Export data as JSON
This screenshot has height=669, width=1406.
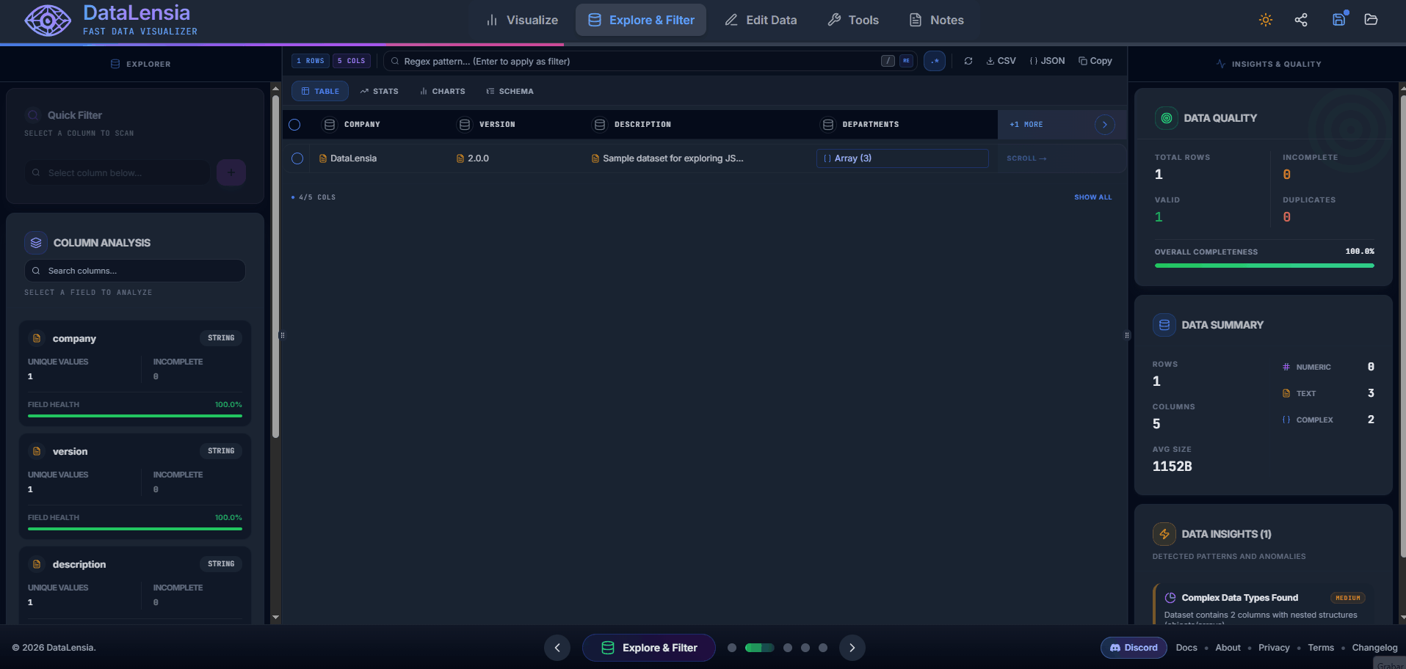coord(1047,61)
